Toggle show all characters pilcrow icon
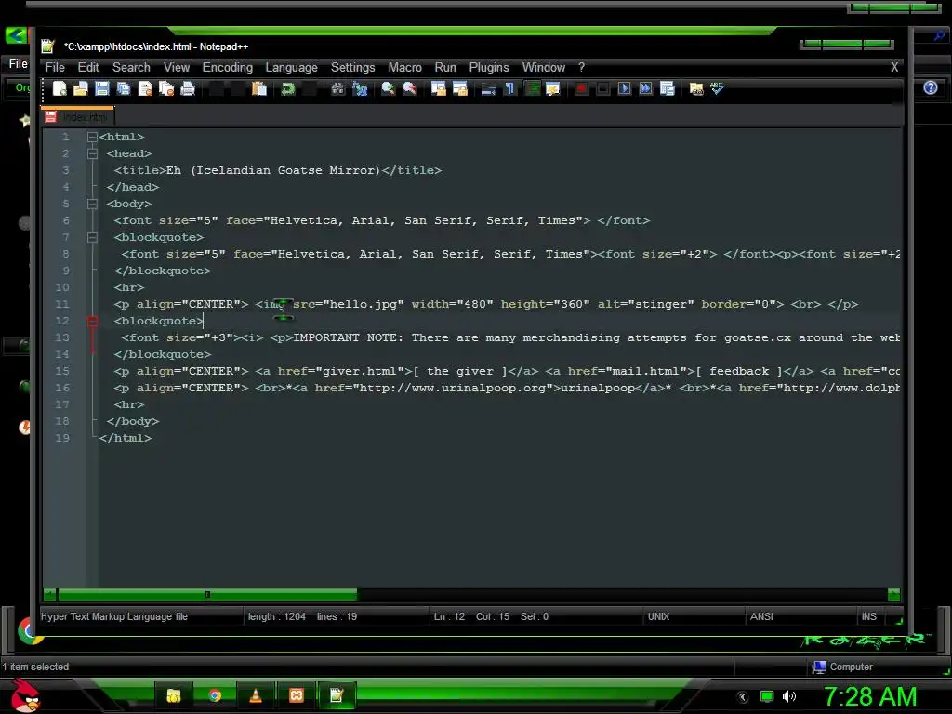Image resolution: width=952 pixels, height=714 pixels. pos(510,88)
